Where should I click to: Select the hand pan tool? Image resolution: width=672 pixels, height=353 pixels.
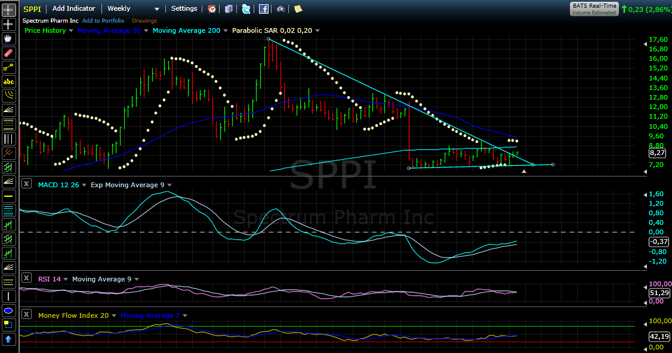pos(8,39)
